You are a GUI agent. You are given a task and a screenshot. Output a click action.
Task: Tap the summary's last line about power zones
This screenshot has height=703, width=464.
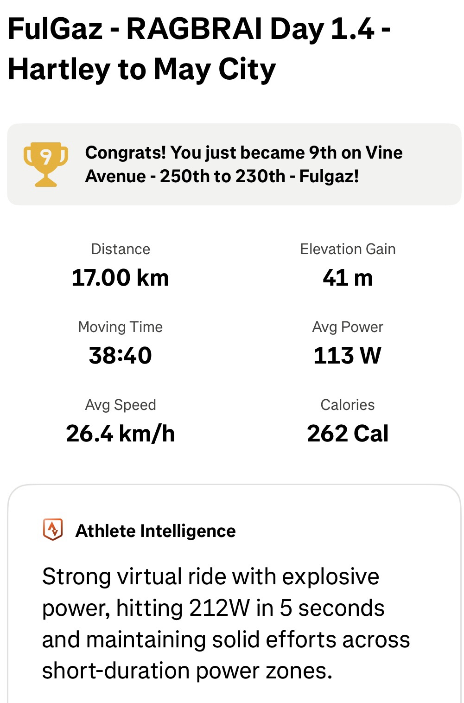pos(187,671)
